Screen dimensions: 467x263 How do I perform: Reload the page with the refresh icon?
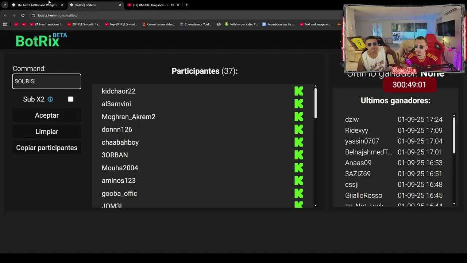tap(23, 15)
